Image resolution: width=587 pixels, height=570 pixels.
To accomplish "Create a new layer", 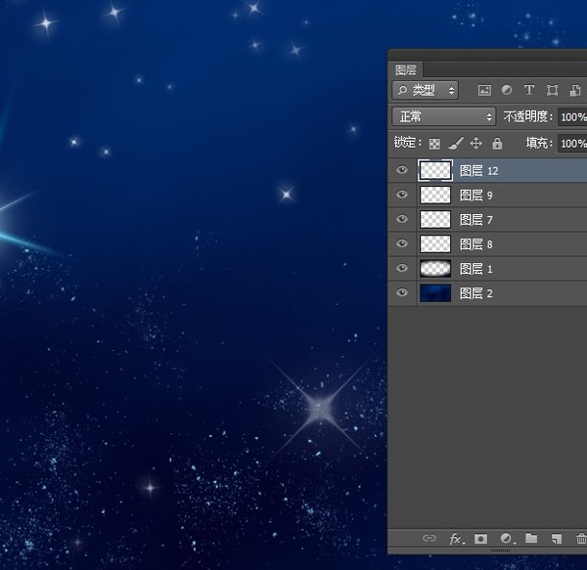I will pos(557,539).
